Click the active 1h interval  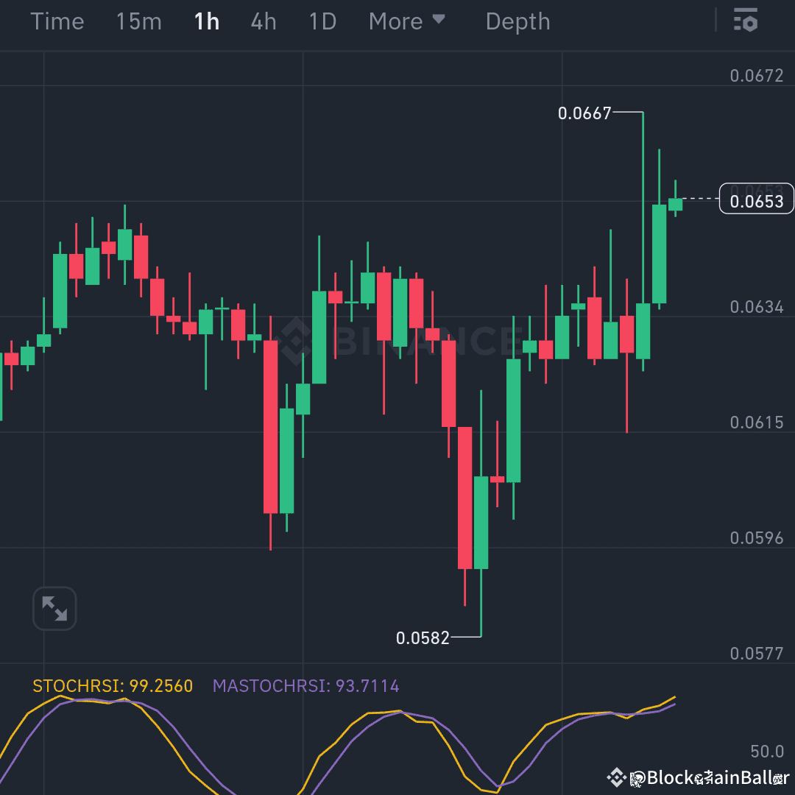pos(206,21)
